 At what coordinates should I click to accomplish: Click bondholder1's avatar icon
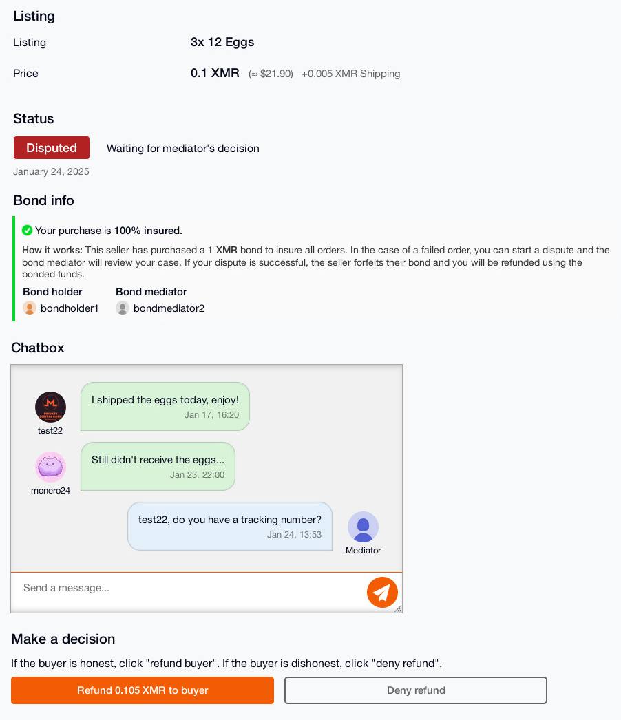(x=30, y=308)
